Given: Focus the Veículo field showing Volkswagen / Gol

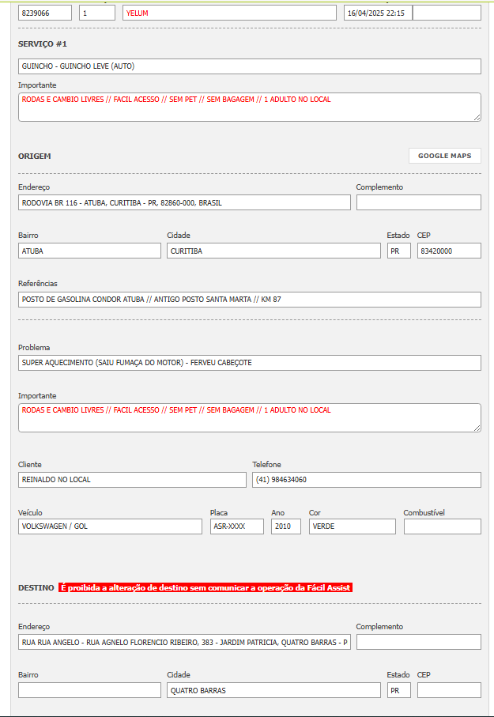Looking at the screenshot, I should coord(110,526).
